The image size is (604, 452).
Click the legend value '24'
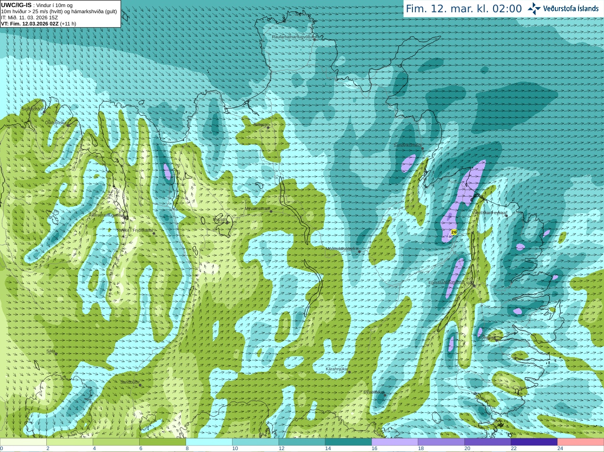coord(560,449)
